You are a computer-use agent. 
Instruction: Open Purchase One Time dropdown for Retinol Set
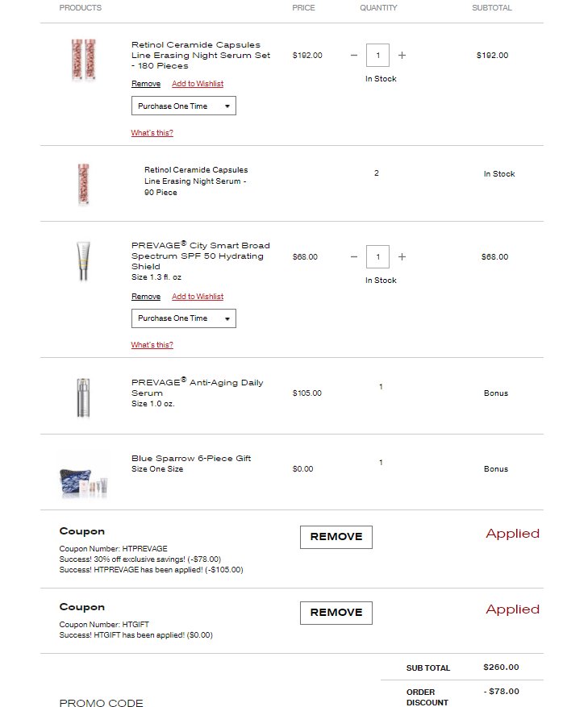click(184, 106)
